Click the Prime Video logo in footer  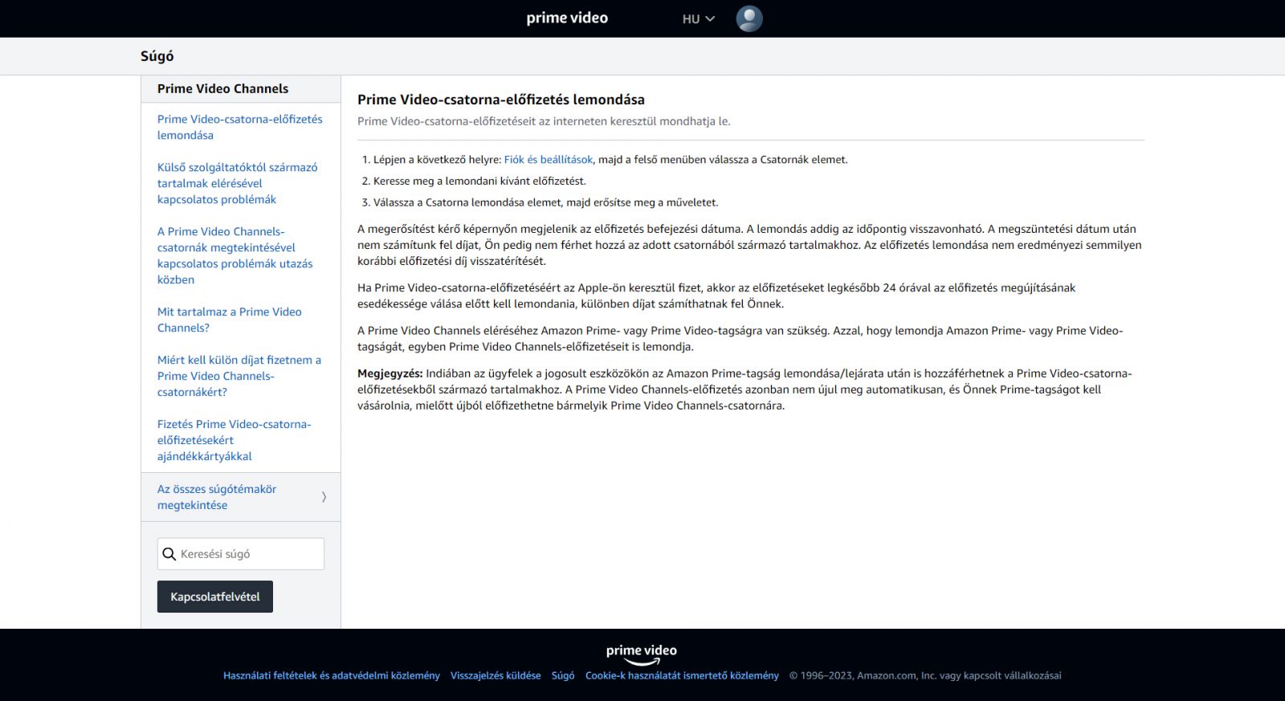641,654
